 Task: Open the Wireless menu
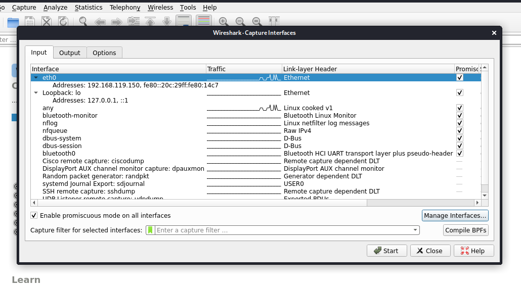coord(160,7)
